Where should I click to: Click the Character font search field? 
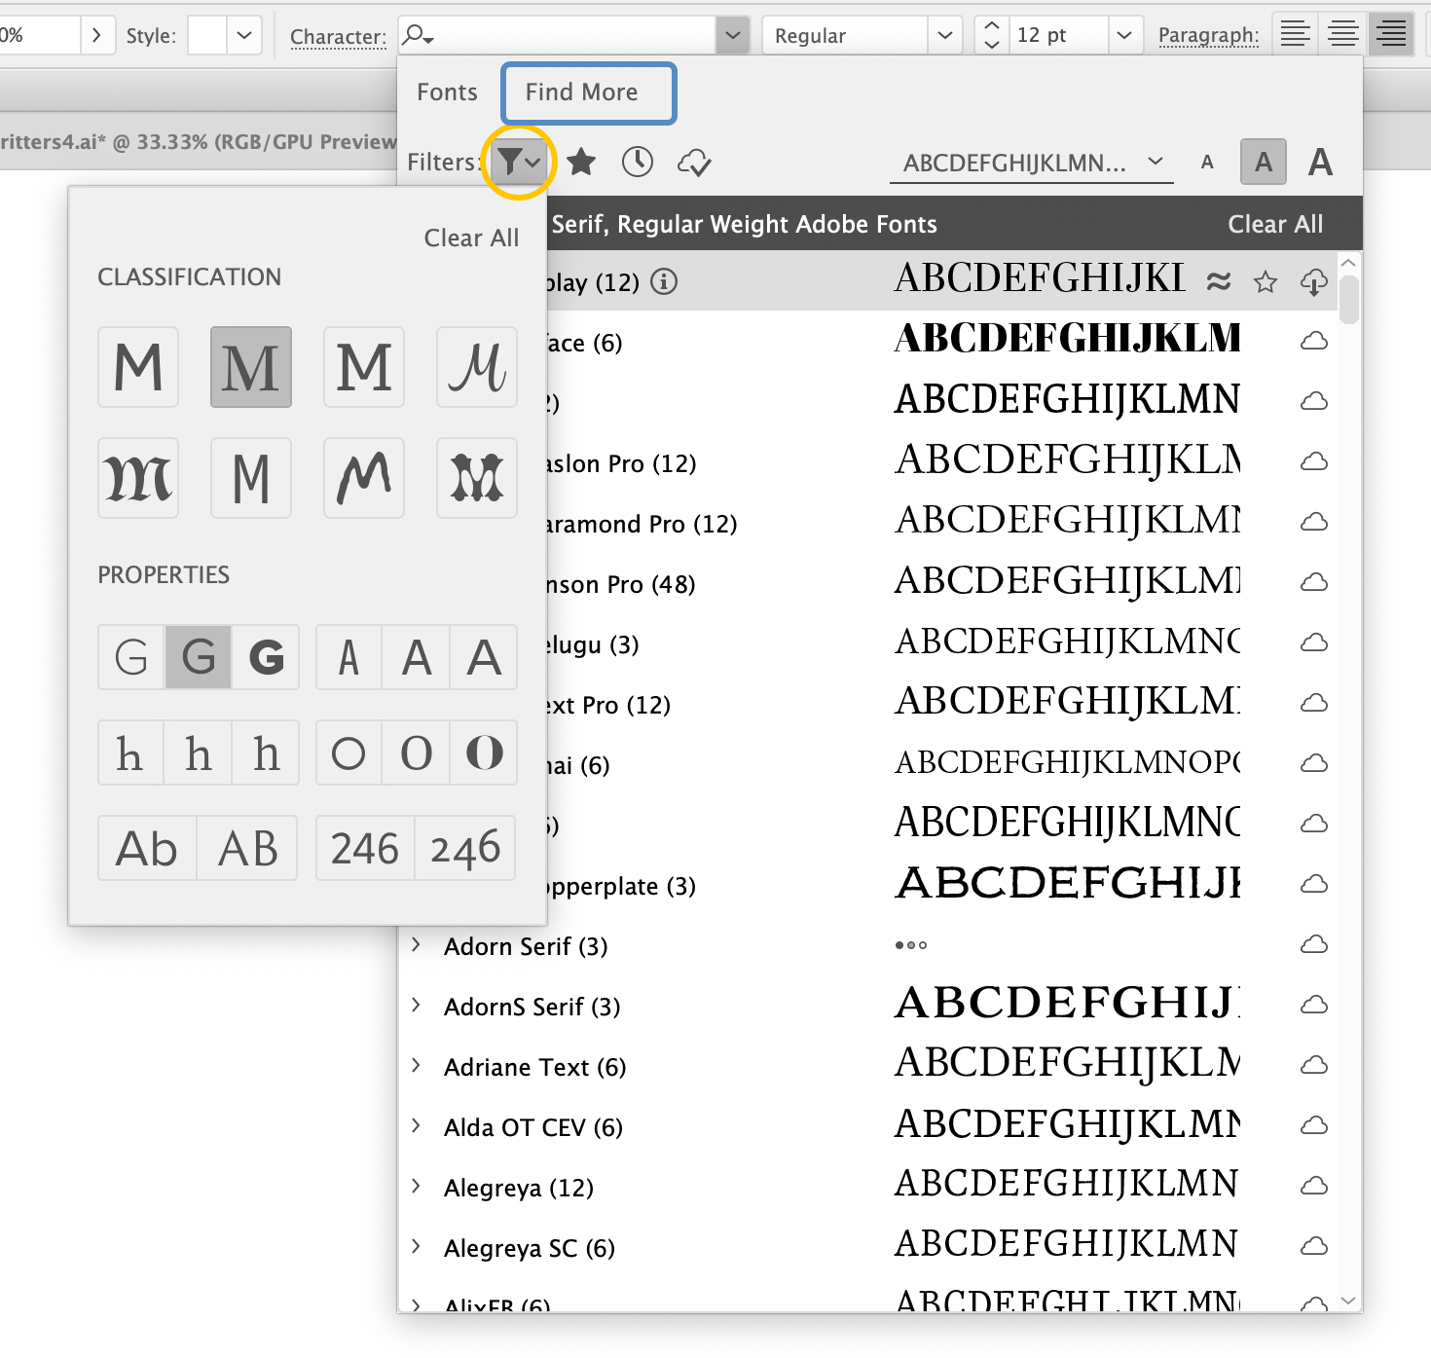(x=557, y=35)
